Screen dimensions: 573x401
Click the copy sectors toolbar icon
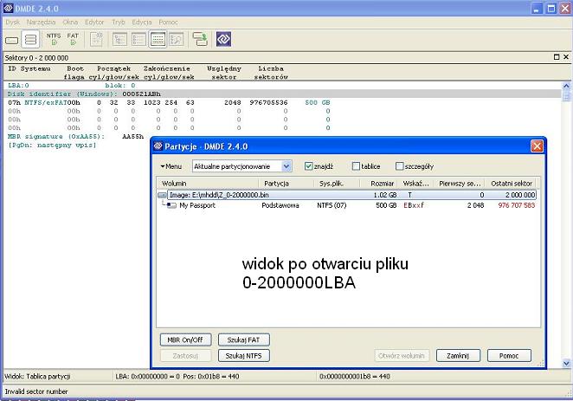pyautogui.click(x=200, y=40)
